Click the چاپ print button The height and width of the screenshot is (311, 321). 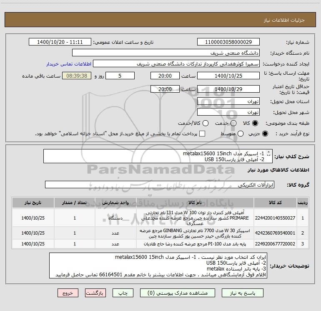pos(123,293)
